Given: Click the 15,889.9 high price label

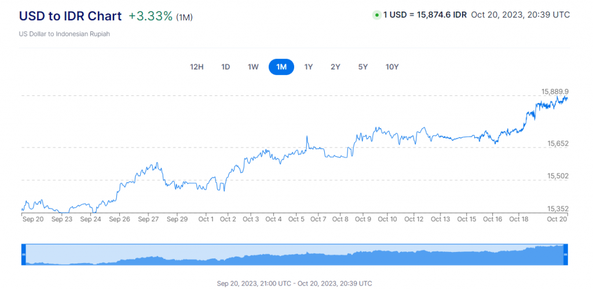Looking at the screenshot, I should click(x=555, y=91).
